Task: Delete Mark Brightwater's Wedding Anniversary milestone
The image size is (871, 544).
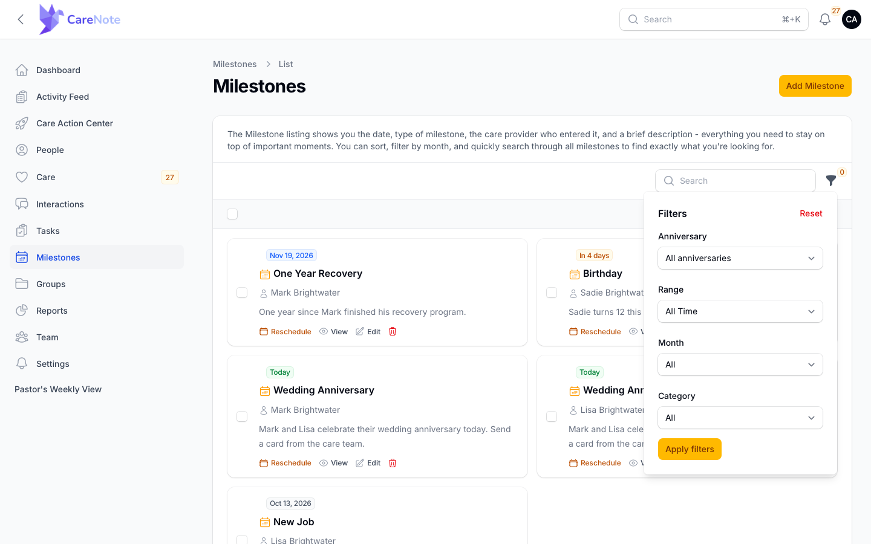Action: [x=393, y=463]
